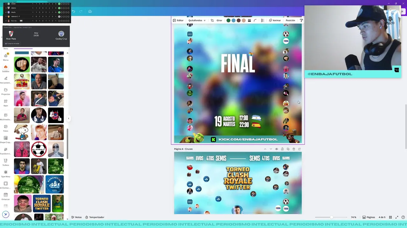Enter fullscreen presentation mode
The width and height of the screenshot is (407, 228).
[x=397, y=217]
